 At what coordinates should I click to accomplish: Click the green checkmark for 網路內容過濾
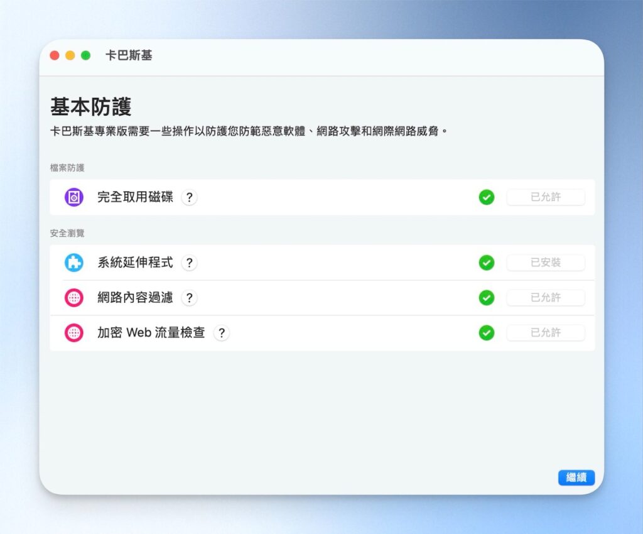pos(487,298)
